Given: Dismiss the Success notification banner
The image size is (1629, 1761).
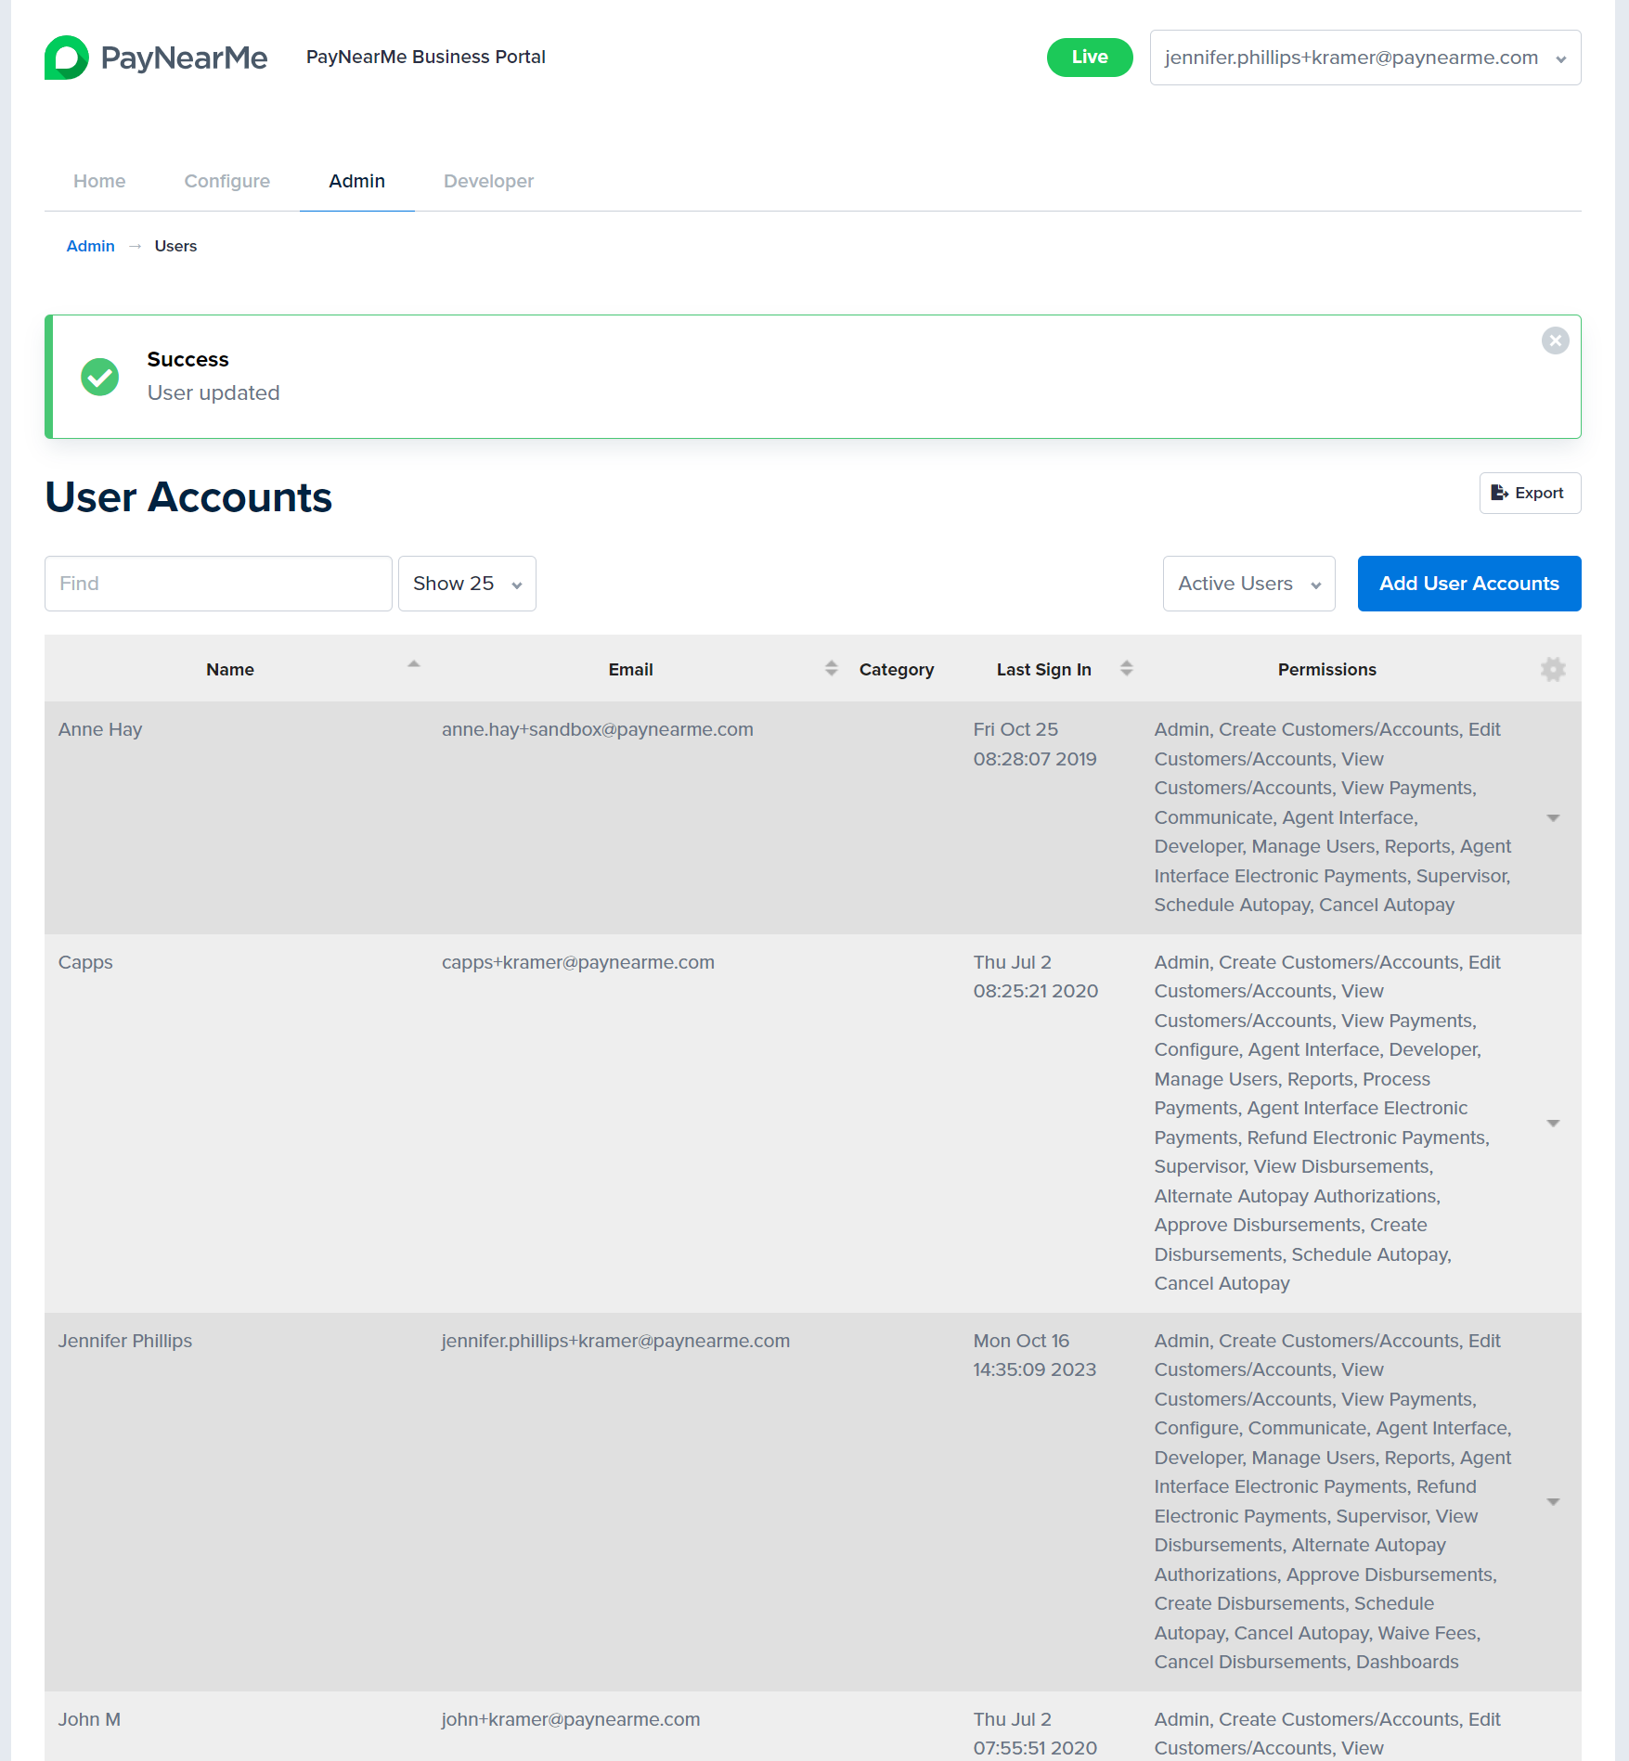Looking at the screenshot, I should (1555, 341).
